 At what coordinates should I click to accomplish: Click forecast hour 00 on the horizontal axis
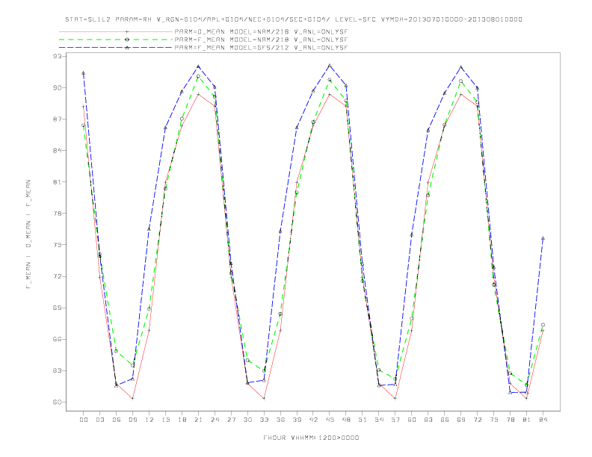84,420
